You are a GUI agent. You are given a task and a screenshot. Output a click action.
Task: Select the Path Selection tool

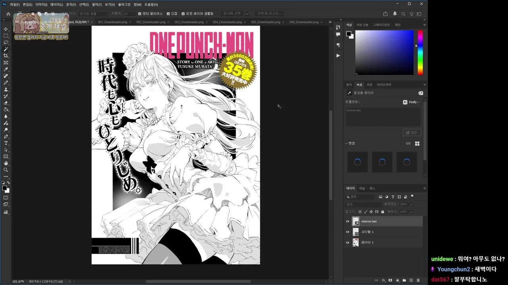(x=6, y=150)
